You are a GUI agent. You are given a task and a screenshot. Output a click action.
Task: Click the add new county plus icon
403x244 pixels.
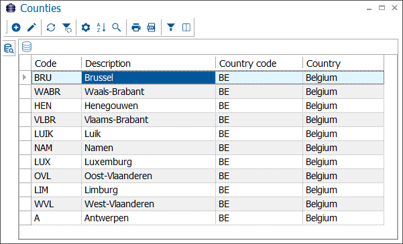point(16,27)
